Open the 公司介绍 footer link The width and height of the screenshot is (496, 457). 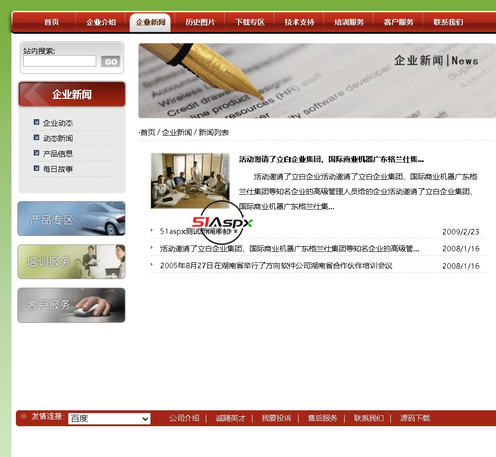[185, 418]
